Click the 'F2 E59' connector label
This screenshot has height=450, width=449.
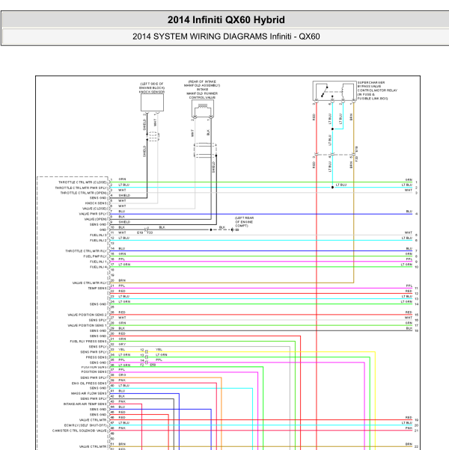pos(148,365)
